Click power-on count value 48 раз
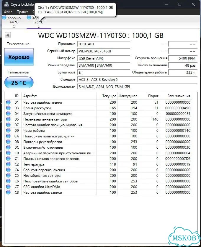201x247 pixels. 183,65
